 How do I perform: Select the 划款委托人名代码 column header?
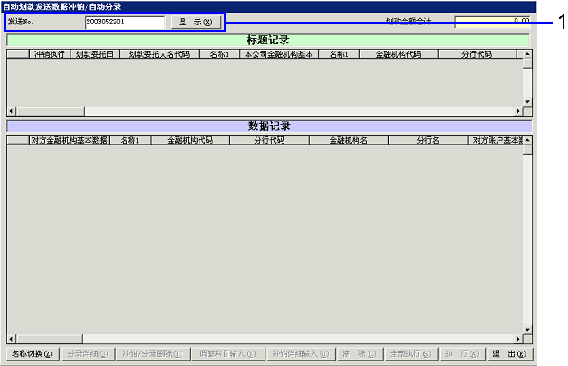[160, 54]
